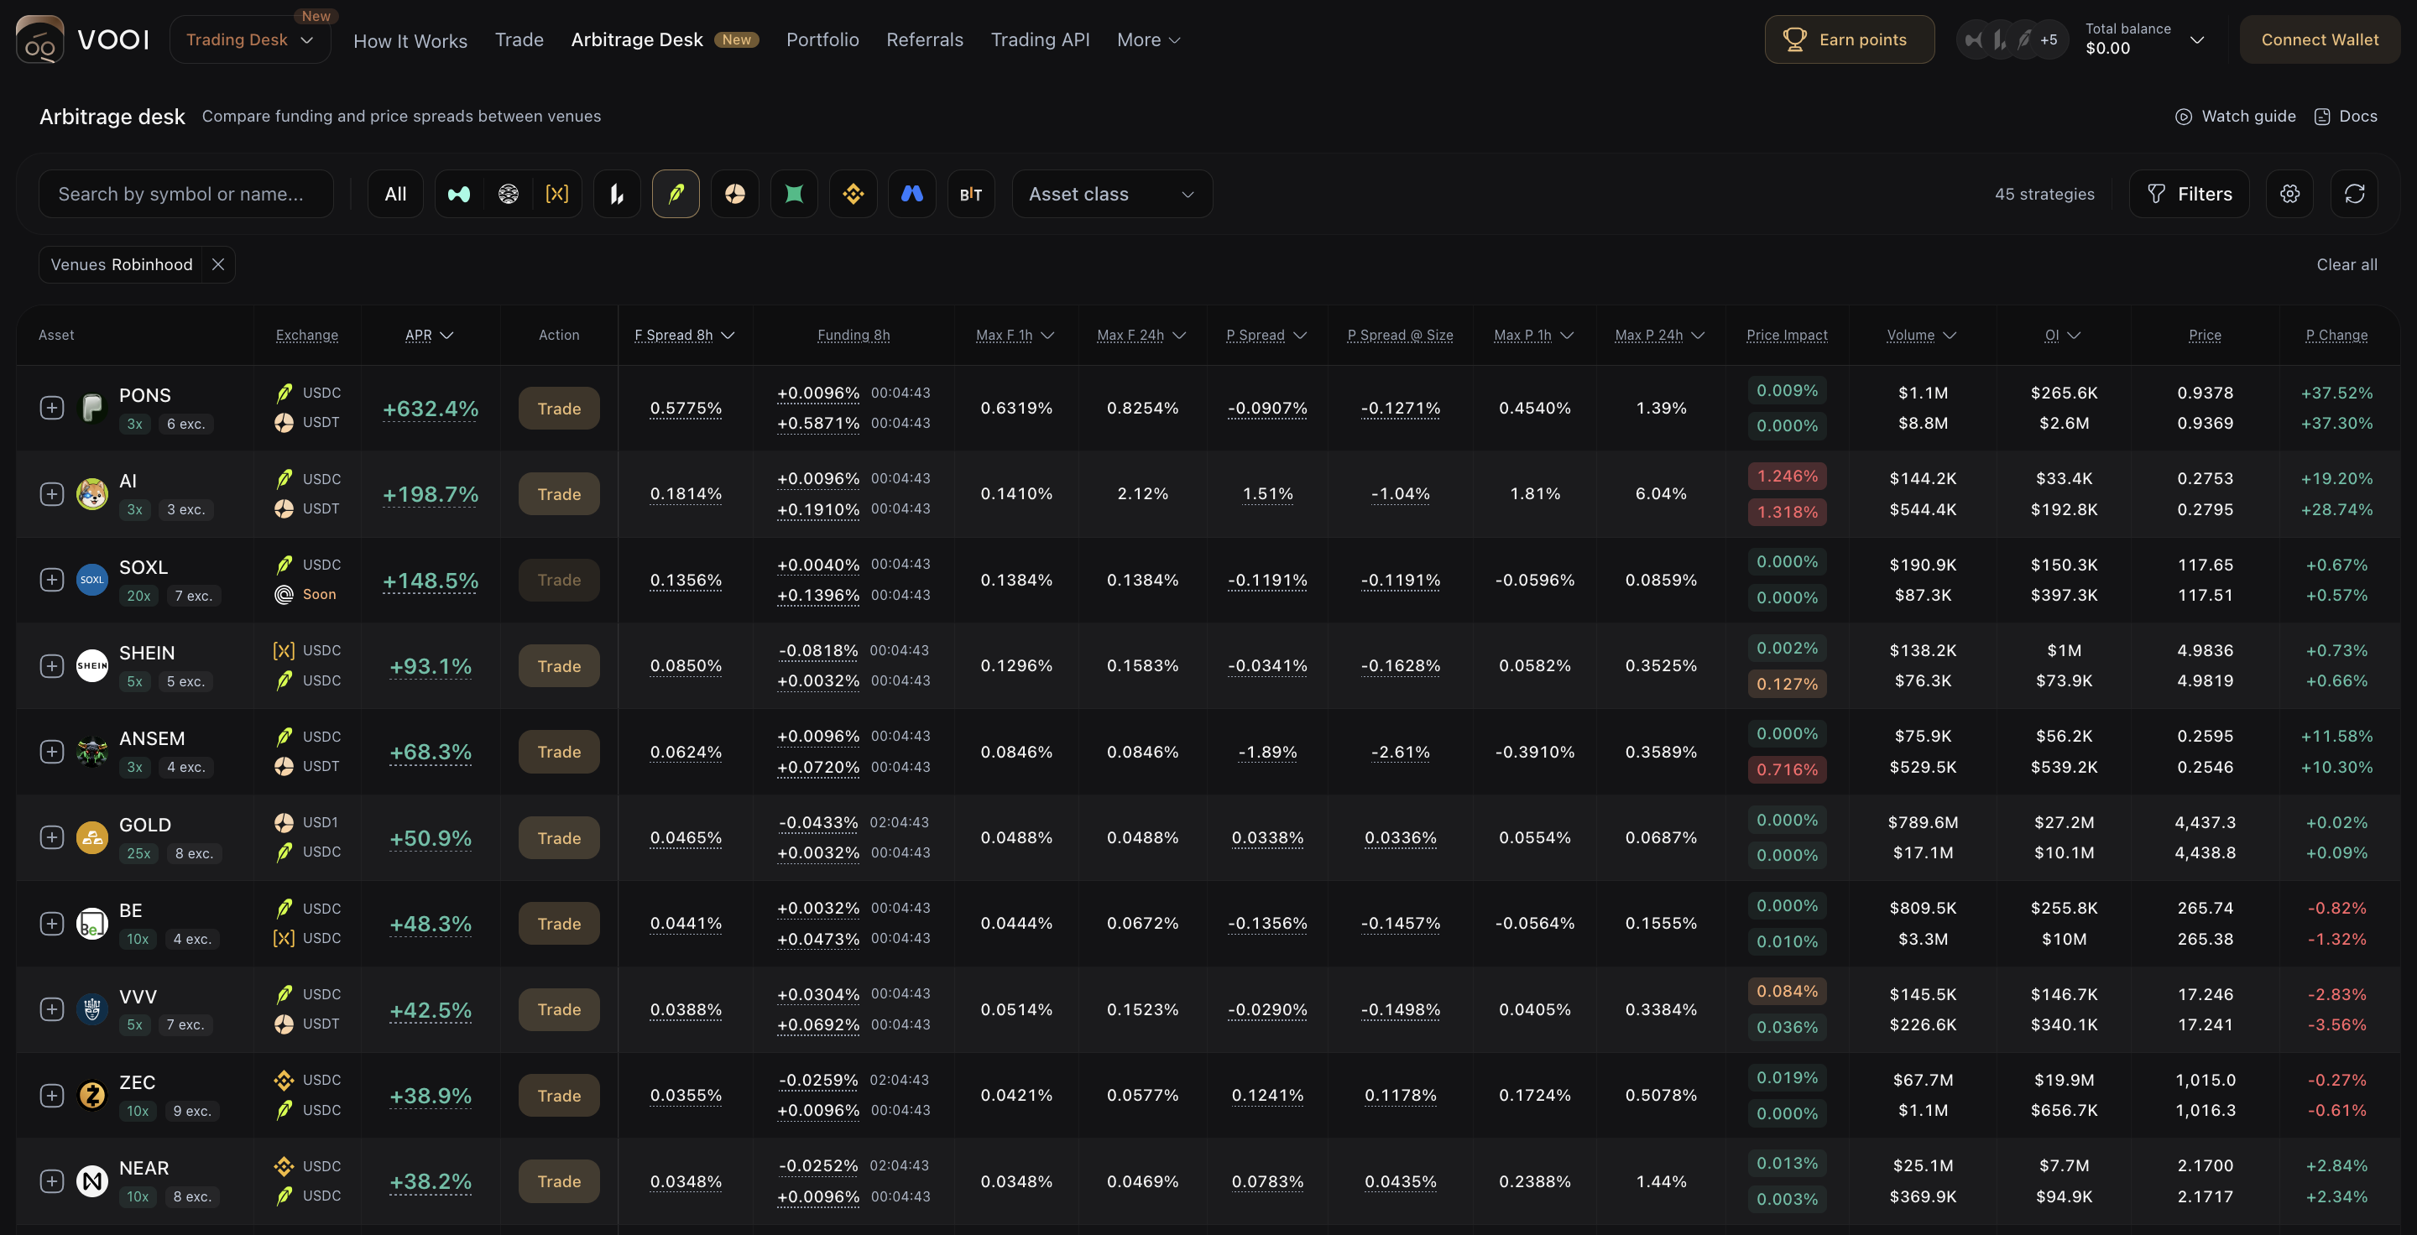Open the Trading API page
2417x1235 pixels.
(1040, 39)
